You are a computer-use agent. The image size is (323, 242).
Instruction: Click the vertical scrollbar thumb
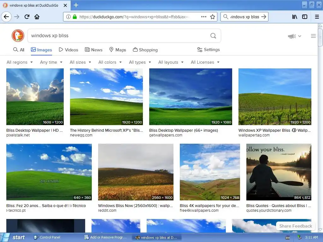pyautogui.click(x=320, y=37)
